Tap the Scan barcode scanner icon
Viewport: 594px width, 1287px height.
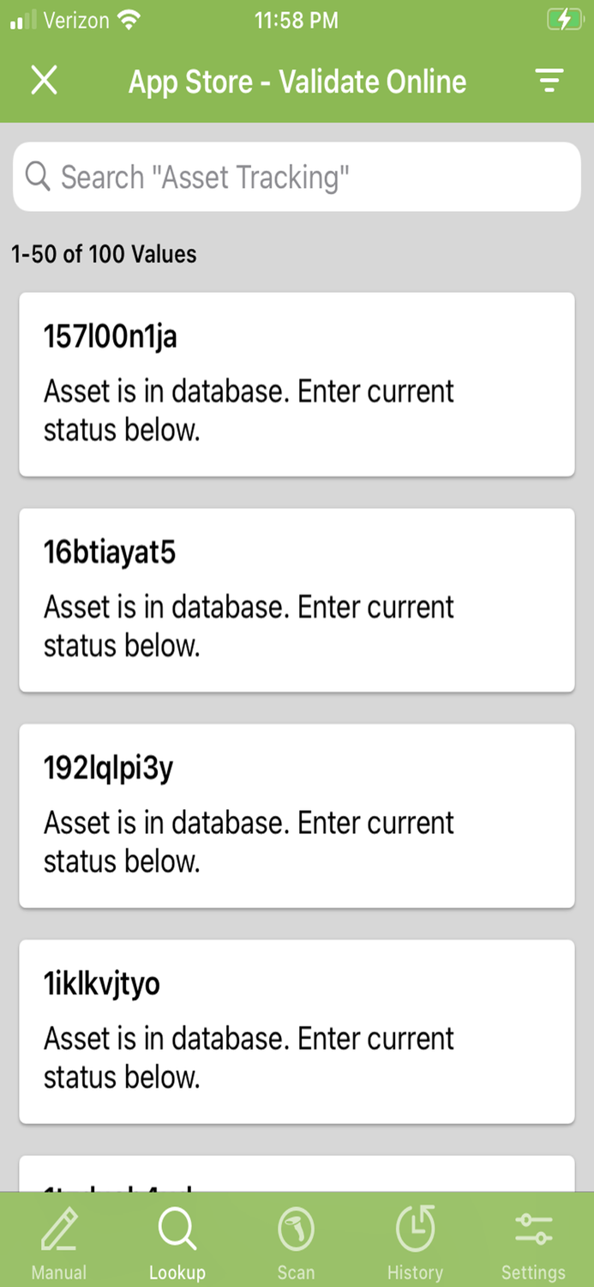pyautogui.click(x=296, y=1230)
